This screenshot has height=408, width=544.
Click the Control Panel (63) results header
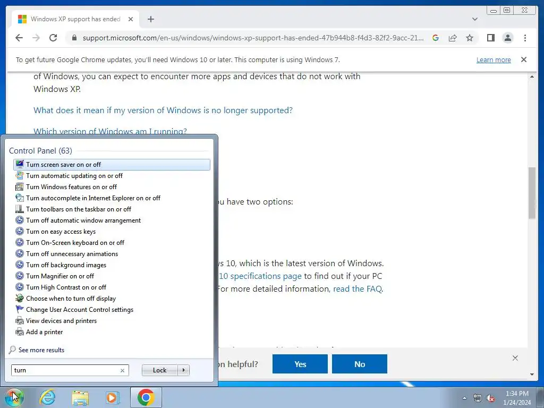[40, 150]
